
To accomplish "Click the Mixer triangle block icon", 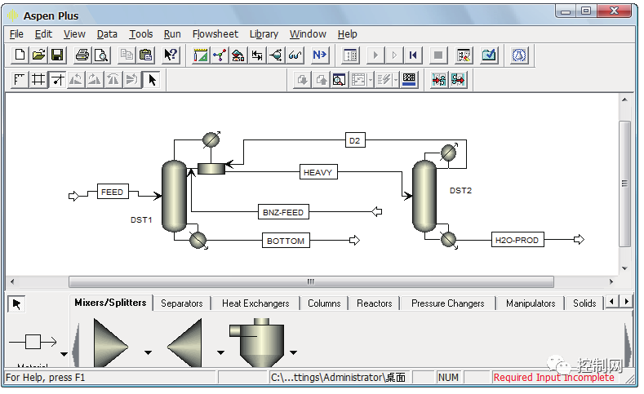I will click(x=111, y=344).
